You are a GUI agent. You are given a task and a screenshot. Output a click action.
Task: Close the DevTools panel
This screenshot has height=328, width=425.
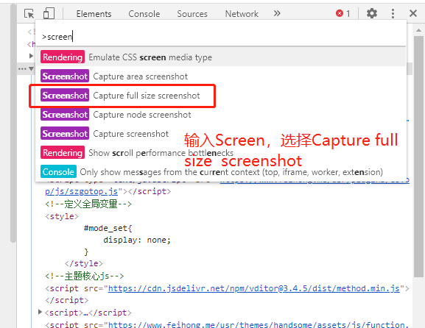pyautogui.click(x=413, y=13)
